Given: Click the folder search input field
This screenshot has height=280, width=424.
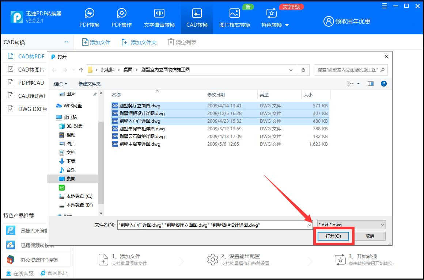Looking at the screenshot, I should (351, 70).
